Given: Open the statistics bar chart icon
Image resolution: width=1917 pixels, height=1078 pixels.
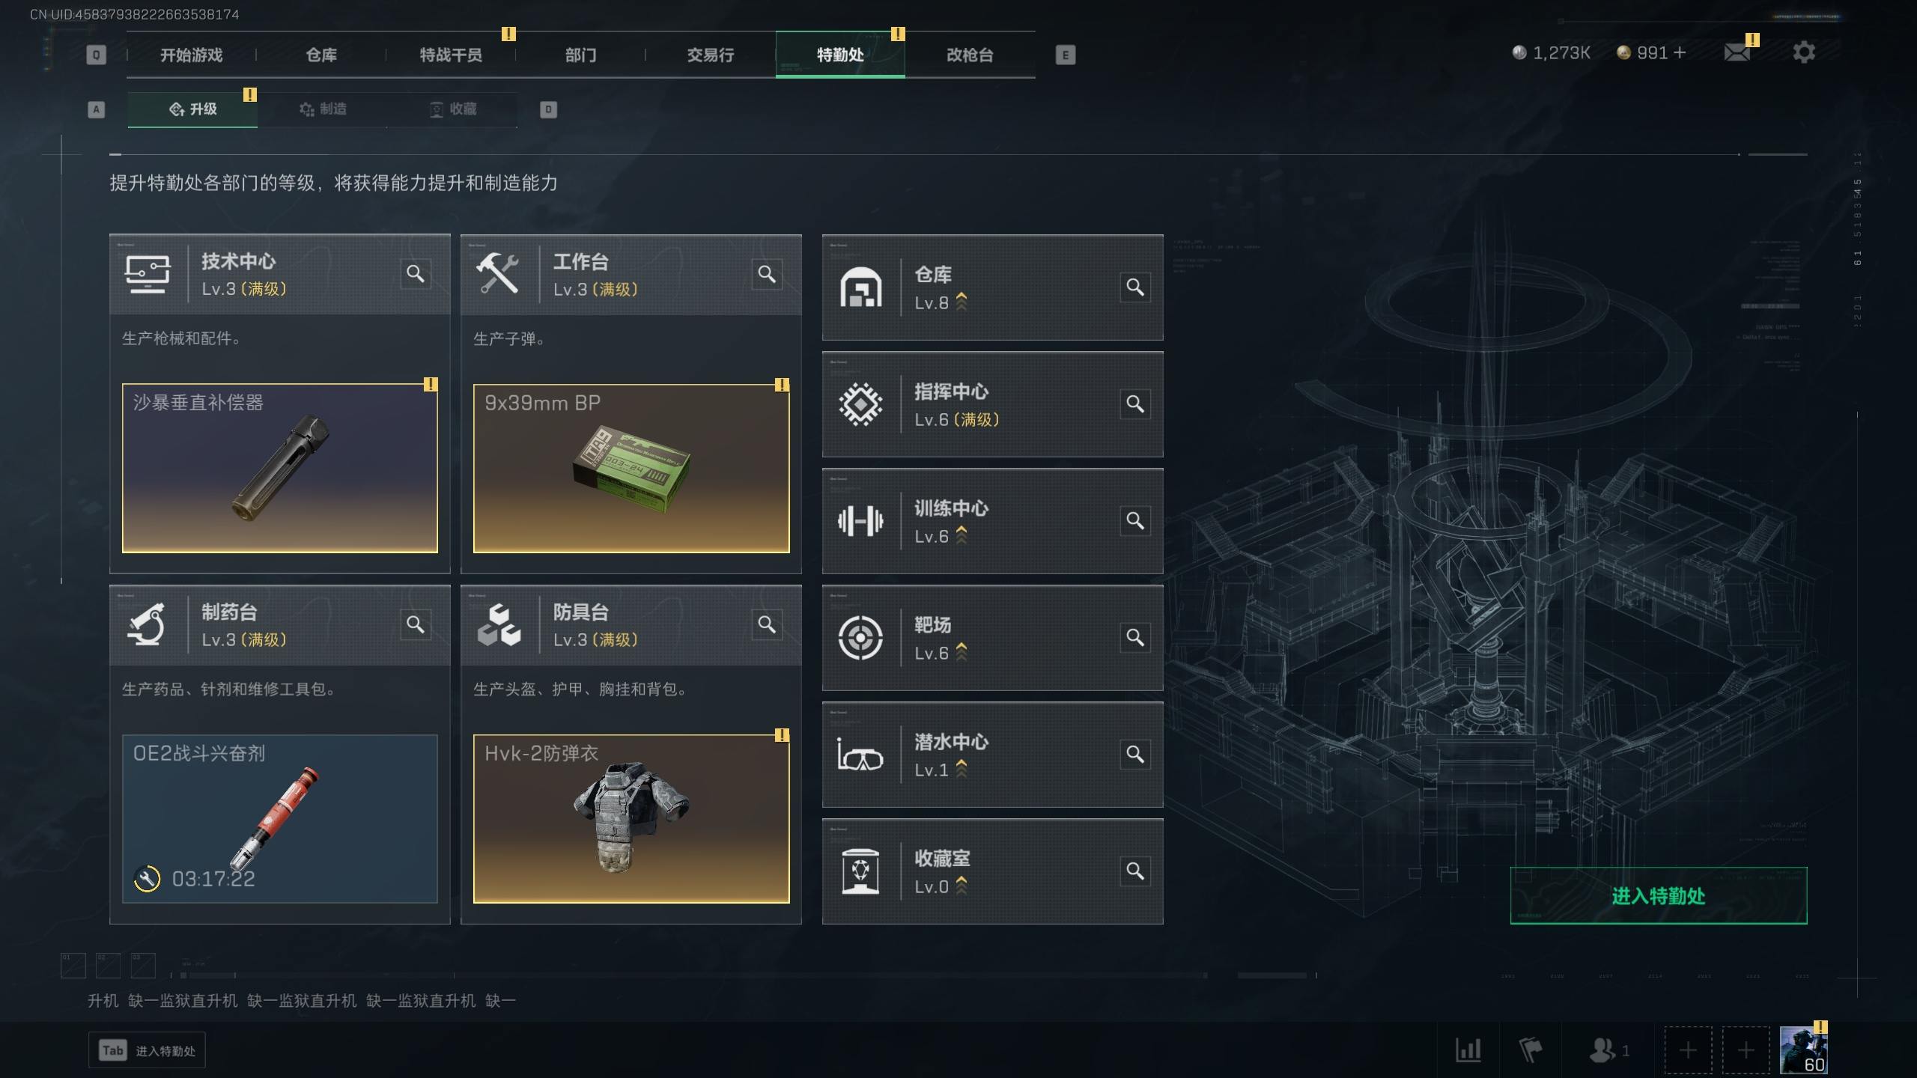Looking at the screenshot, I should click(1468, 1050).
